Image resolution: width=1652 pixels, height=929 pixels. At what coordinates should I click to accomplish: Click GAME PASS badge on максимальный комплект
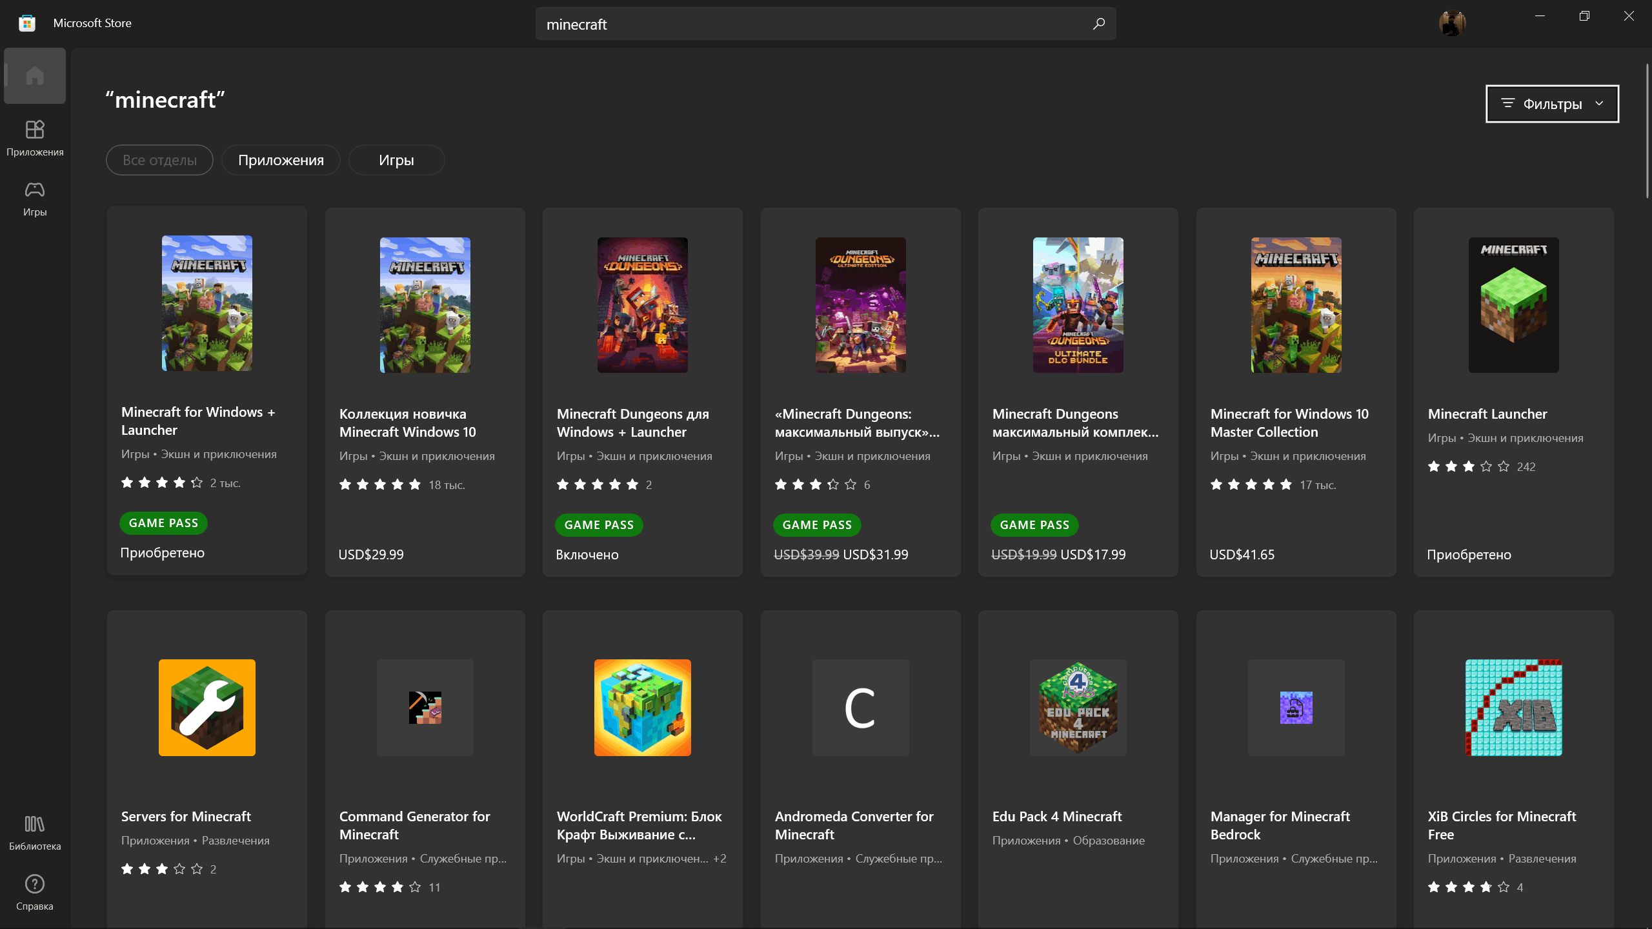1034,525
